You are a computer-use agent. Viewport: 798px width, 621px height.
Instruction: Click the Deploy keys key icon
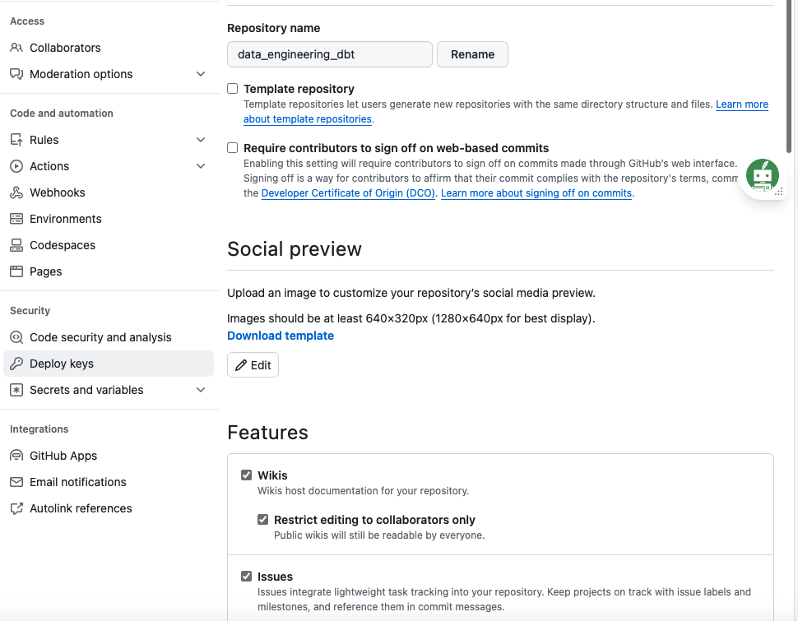16,364
